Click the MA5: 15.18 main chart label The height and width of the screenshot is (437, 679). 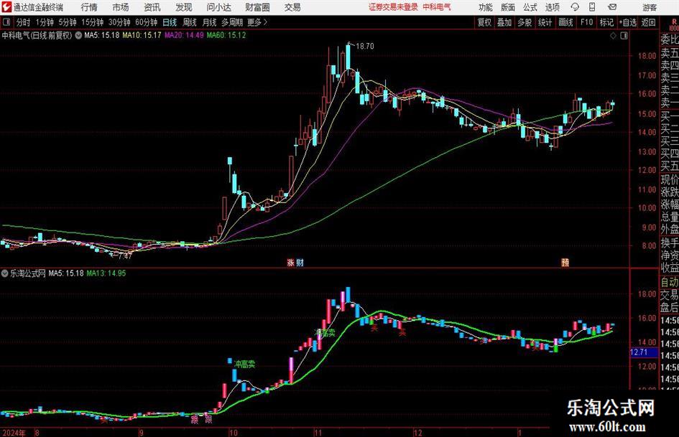(102, 35)
